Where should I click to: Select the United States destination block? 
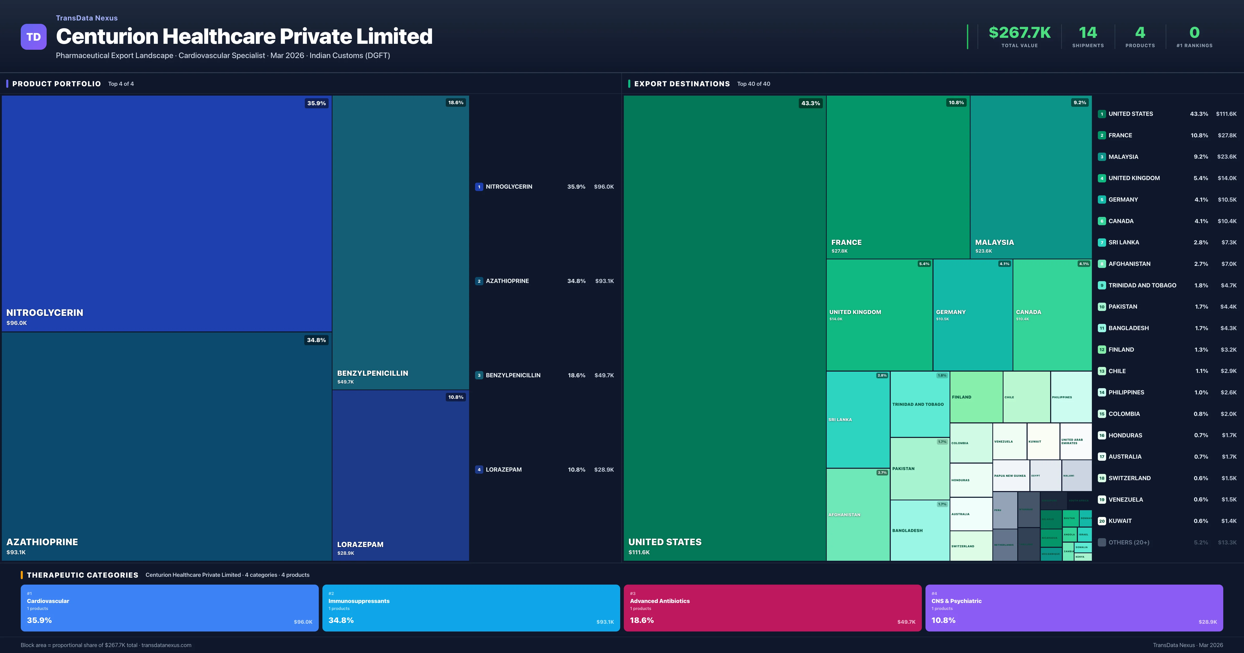coord(724,328)
